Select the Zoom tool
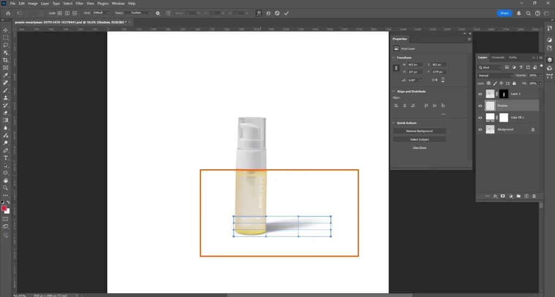555x297 pixels. point(5,188)
